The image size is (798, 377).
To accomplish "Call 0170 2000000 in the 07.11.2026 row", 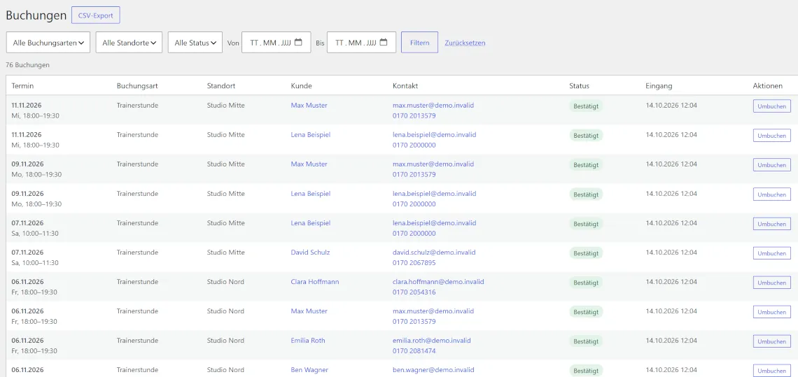I will point(414,234).
